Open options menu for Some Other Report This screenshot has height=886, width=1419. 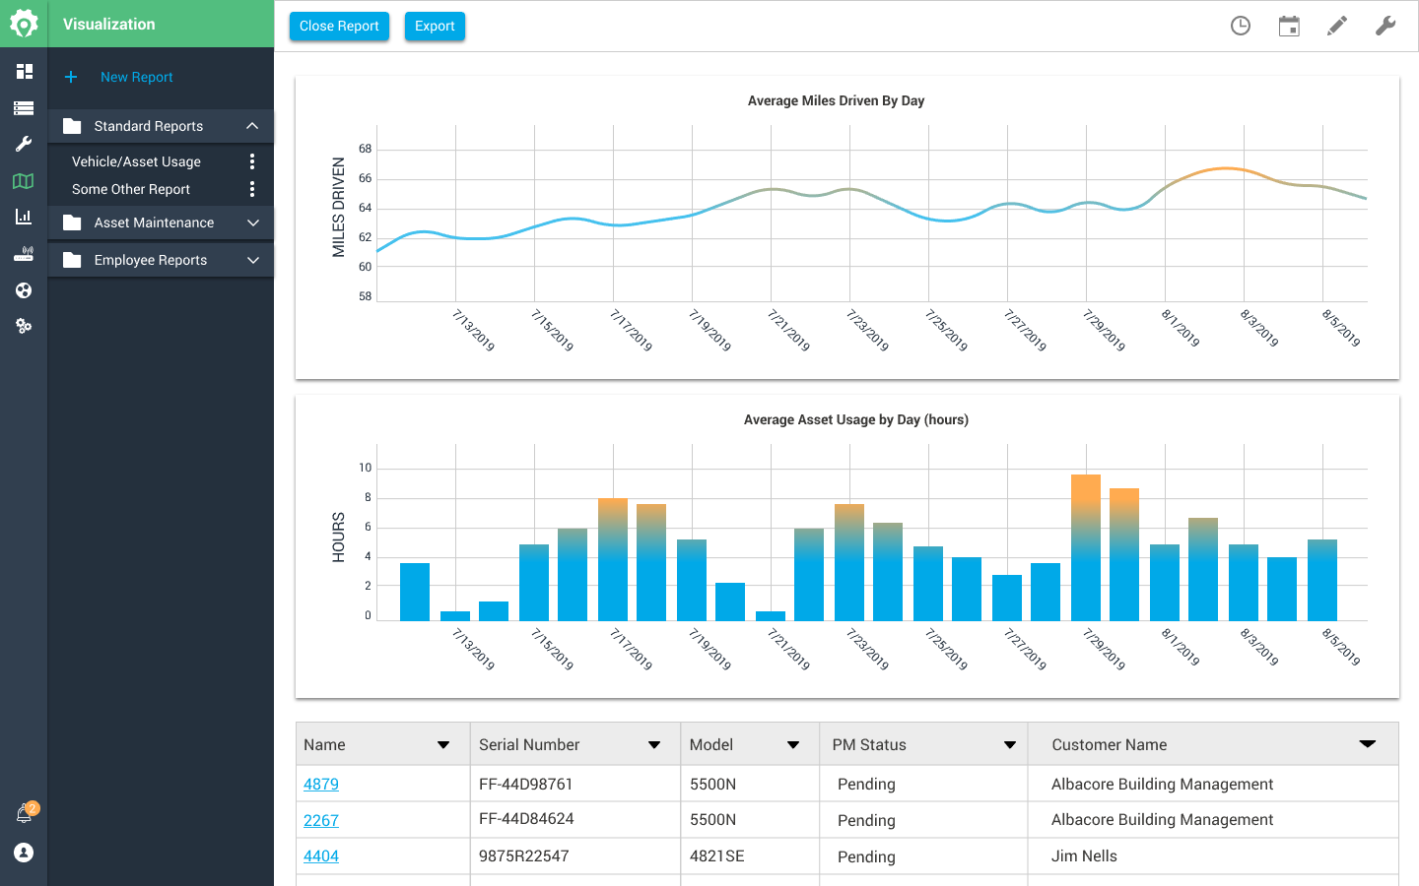[x=252, y=189]
